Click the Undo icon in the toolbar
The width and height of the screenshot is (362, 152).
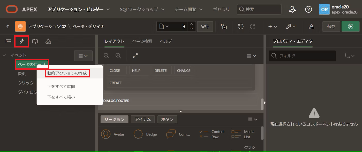tap(240, 26)
